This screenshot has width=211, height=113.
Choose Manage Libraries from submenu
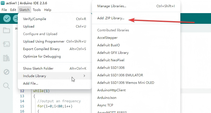[112, 6]
